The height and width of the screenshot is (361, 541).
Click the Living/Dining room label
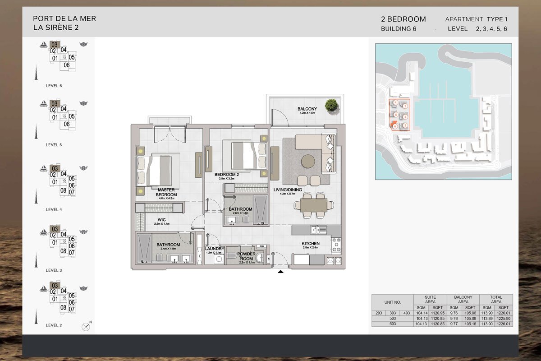click(x=287, y=190)
